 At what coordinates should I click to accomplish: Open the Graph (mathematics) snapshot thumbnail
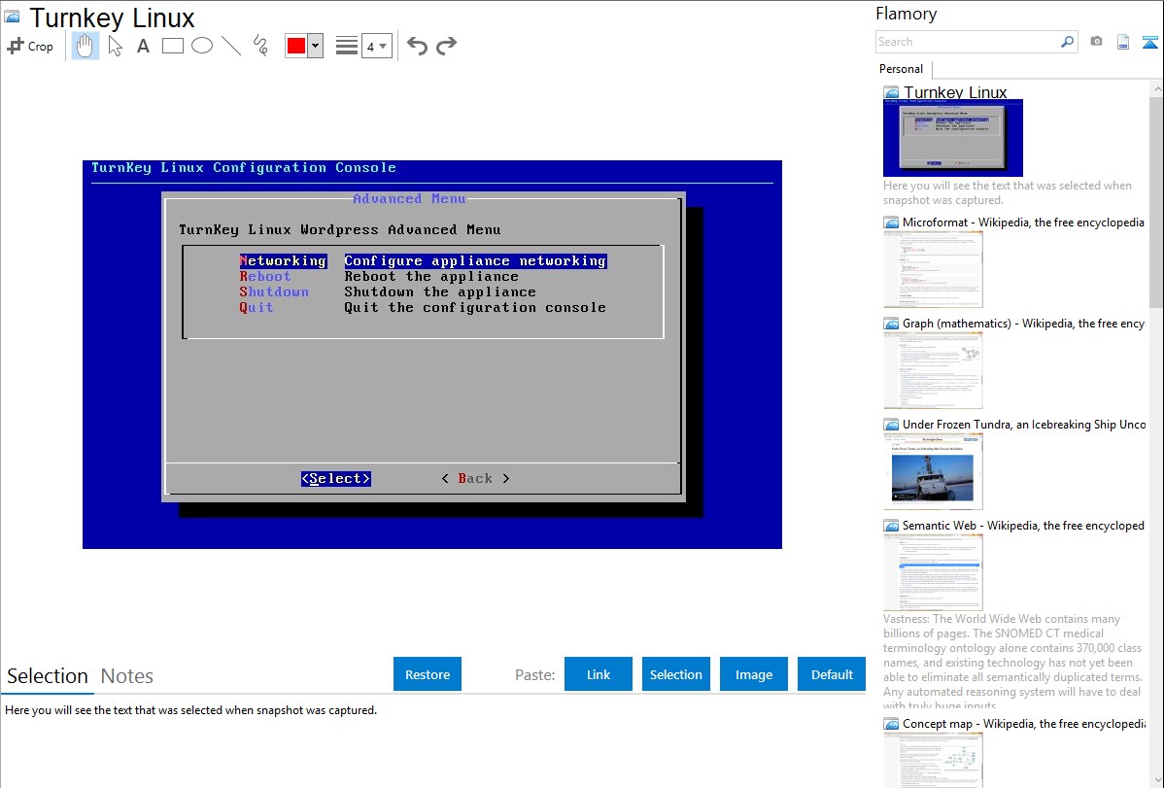coord(933,370)
